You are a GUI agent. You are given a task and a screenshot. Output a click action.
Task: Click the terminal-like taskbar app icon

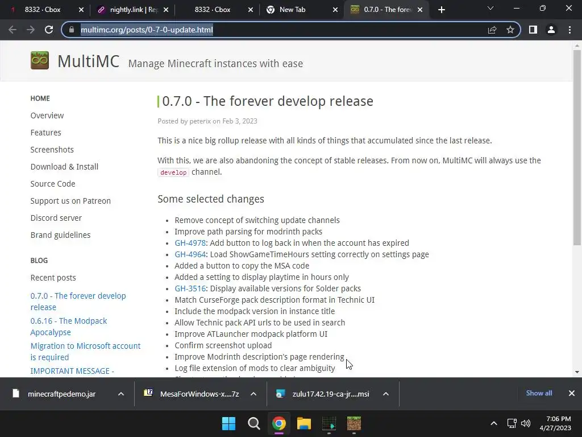(x=329, y=423)
